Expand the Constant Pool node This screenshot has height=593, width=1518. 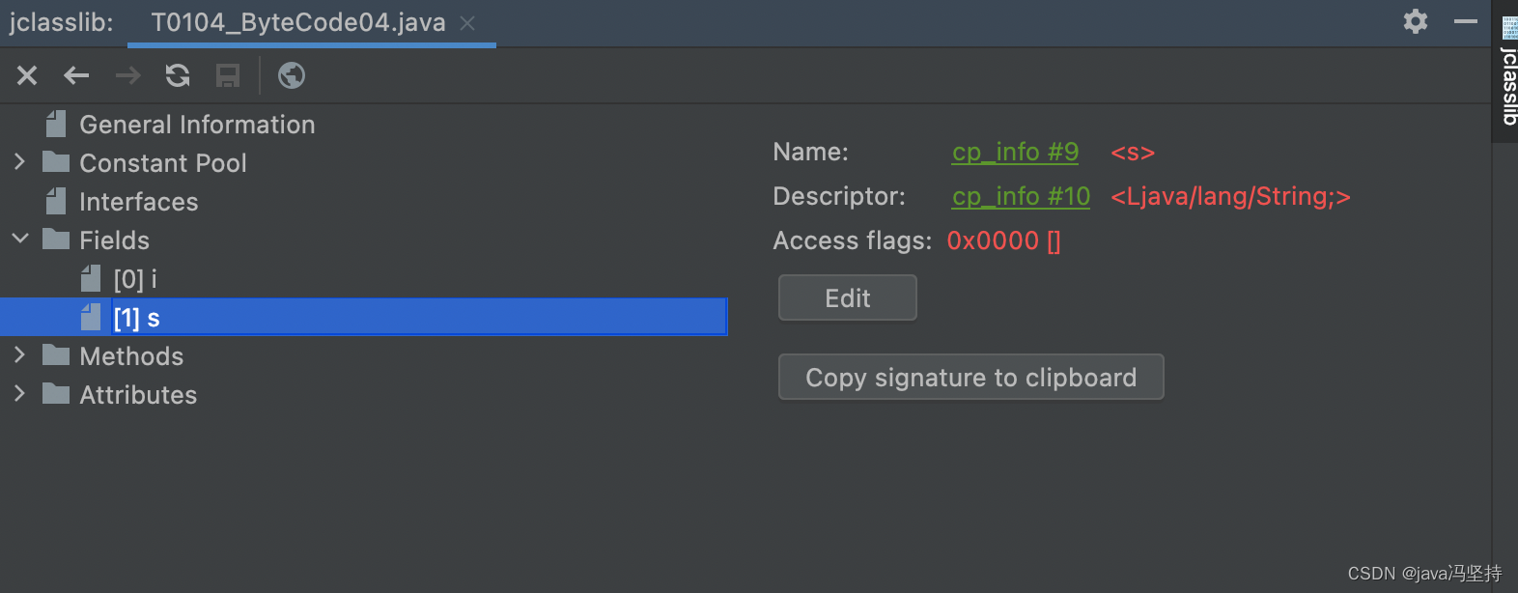[19, 162]
